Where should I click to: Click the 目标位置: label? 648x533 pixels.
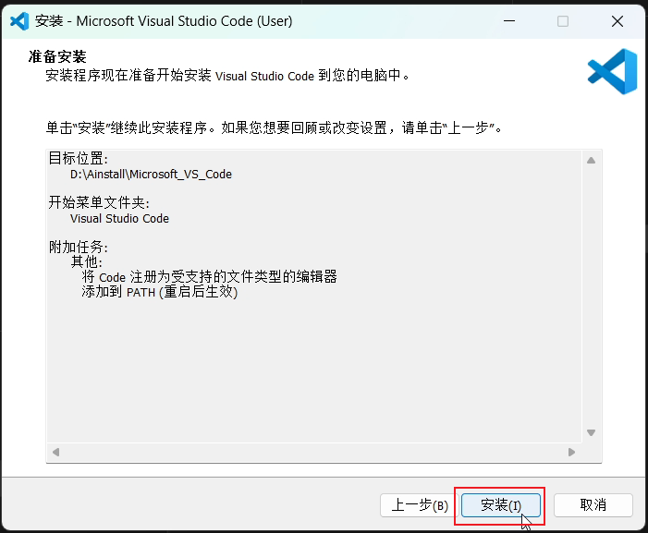click(78, 158)
